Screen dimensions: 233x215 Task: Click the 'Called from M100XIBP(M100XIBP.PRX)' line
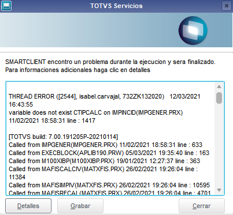pos(105,161)
